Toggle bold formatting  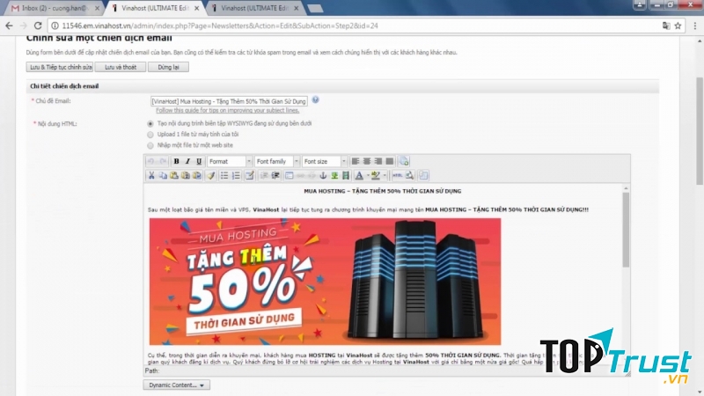click(x=177, y=161)
